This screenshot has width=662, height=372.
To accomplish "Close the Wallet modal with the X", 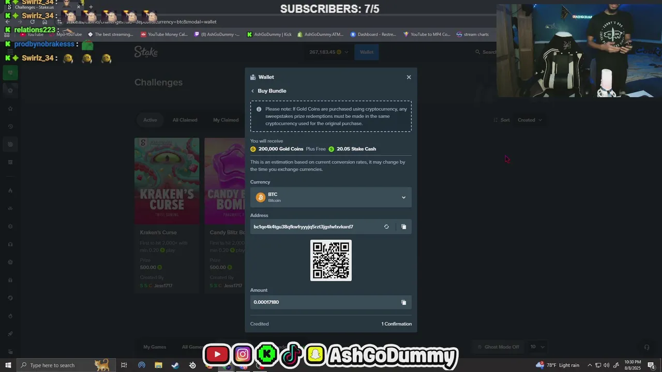I will (x=409, y=77).
